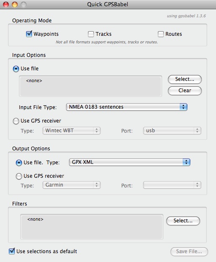216x262 pixels.
Task: Select the input Use file radio button
Action: (x=16, y=69)
